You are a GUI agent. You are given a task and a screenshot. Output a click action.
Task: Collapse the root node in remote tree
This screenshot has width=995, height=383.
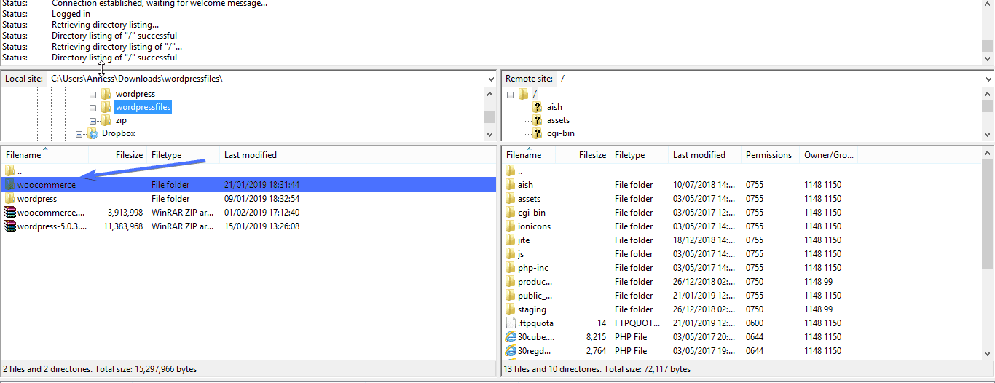511,95
